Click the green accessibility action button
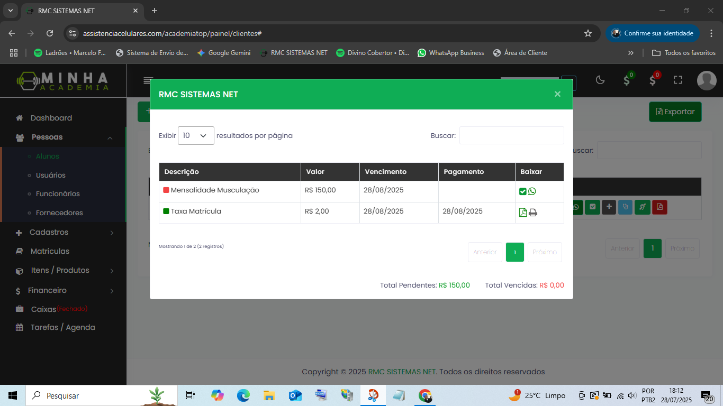The width and height of the screenshot is (723, 406). click(x=642, y=207)
